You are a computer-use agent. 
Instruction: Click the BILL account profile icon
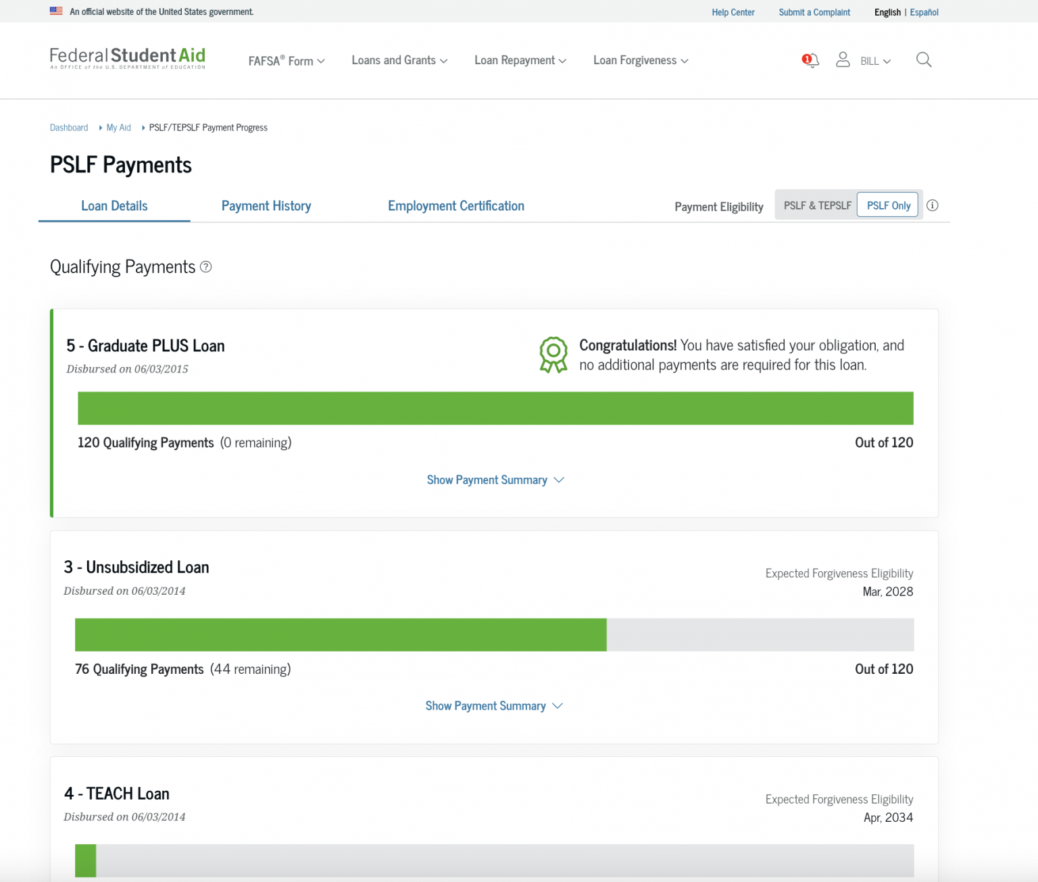click(843, 59)
